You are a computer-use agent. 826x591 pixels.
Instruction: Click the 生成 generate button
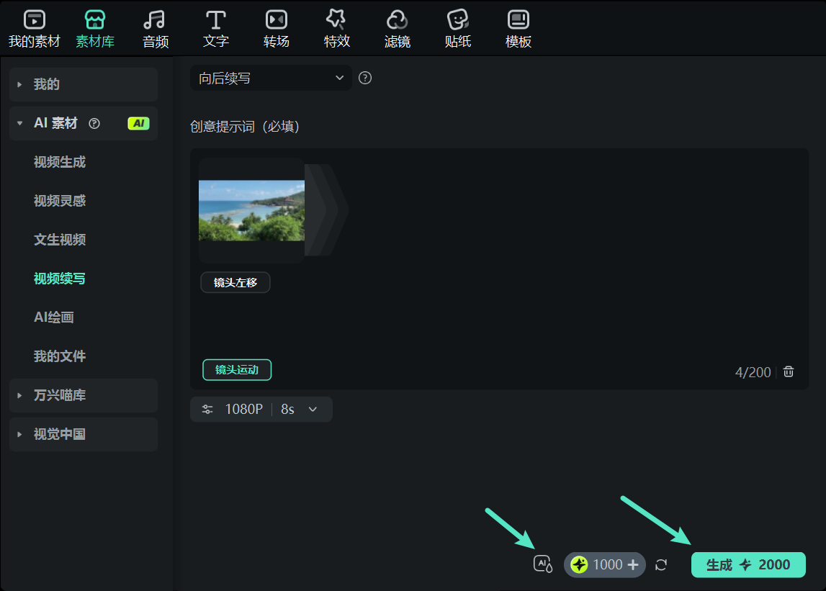pos(748,565)
